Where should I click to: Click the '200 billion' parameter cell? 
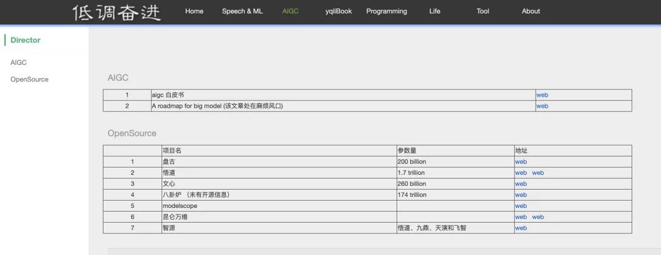click(455, 161)
